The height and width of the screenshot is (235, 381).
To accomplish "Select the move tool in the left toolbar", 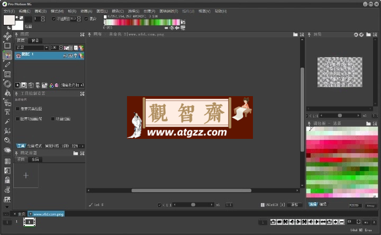I will 7,36.
